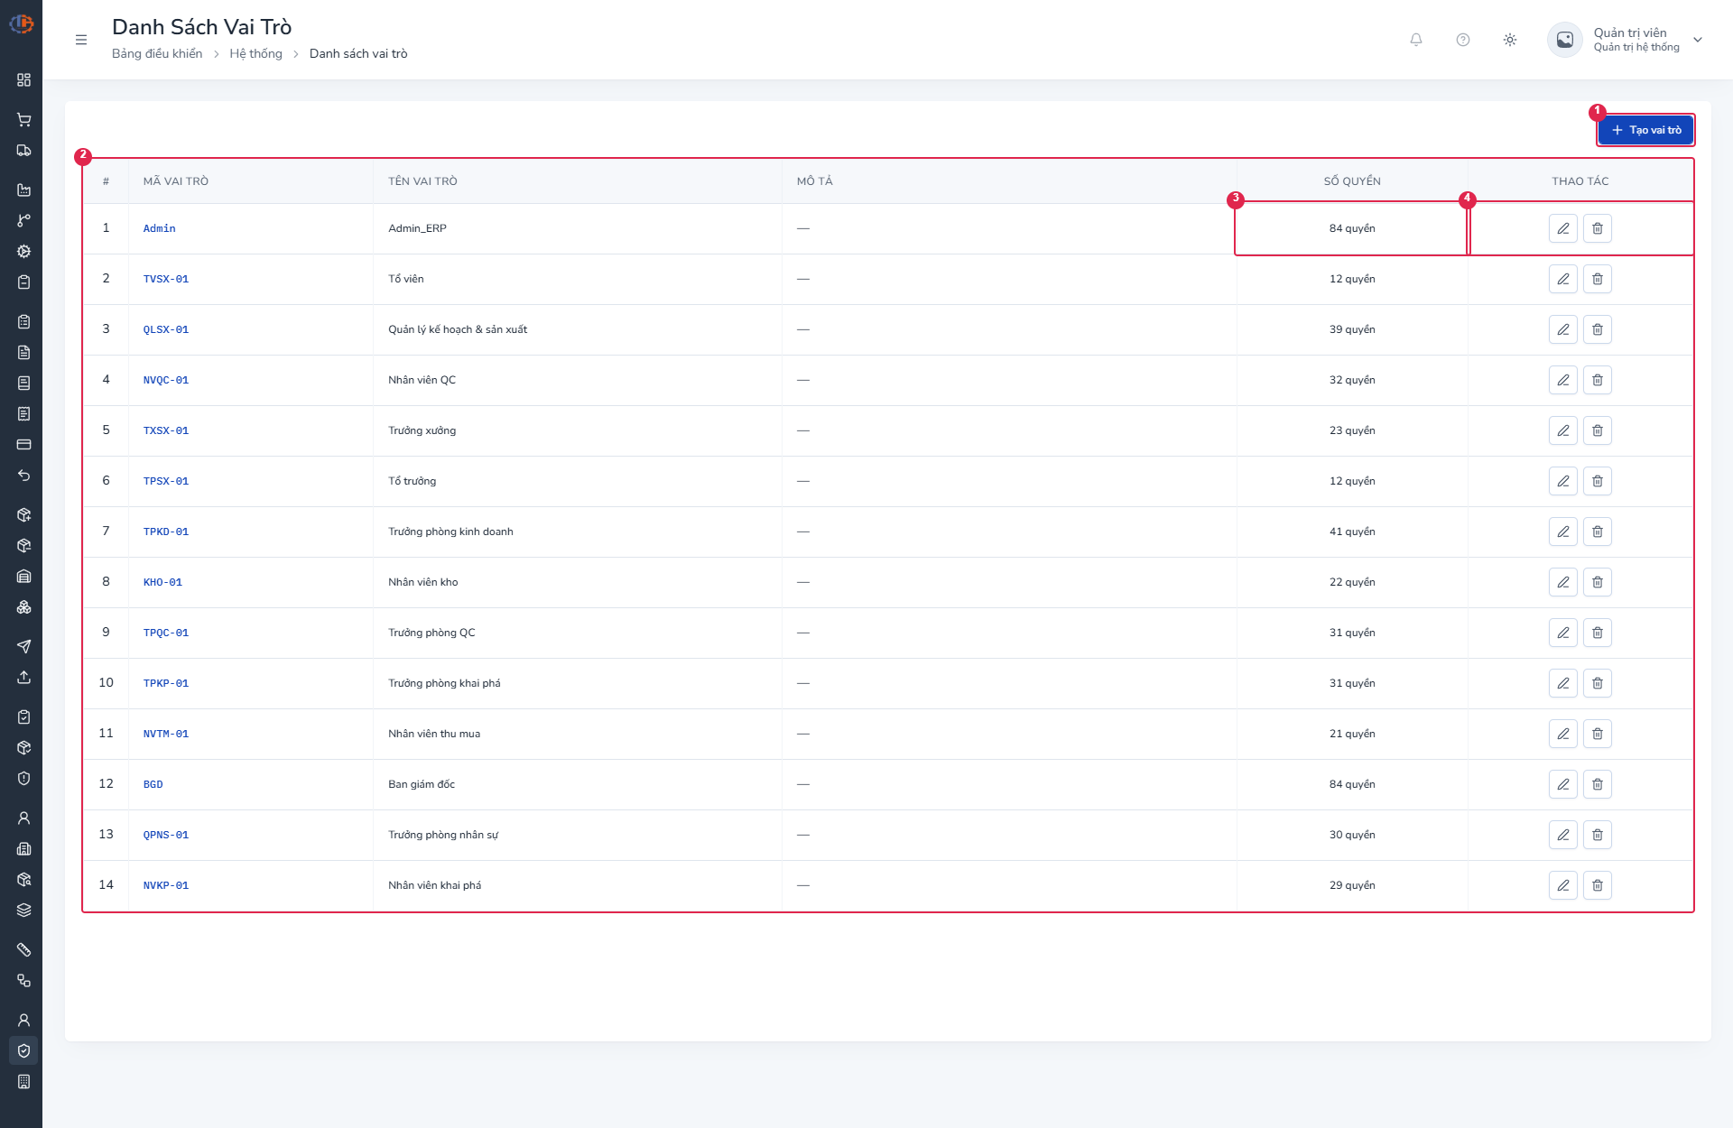The width and height of the screenshot is (1733, 1128).
Task: Open the delivery truck sidebar icon
Action: pyautogui.click(x=24, y=151)
